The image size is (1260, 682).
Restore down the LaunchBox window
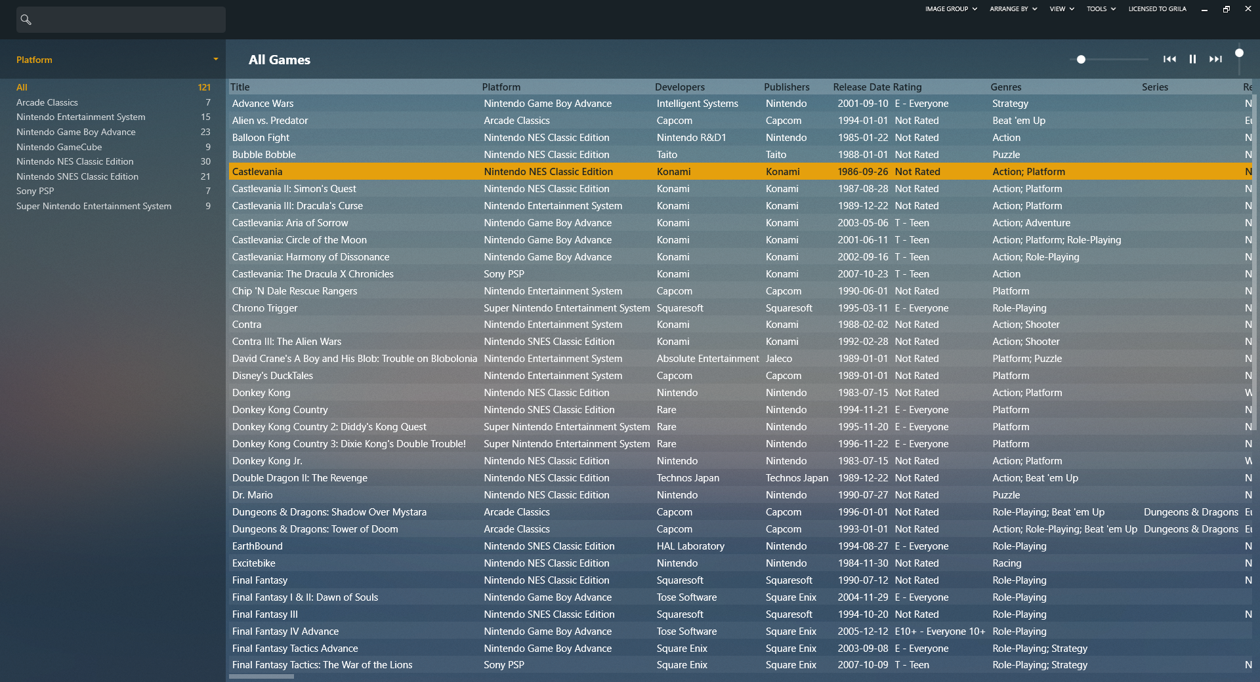pos(1226,9)
